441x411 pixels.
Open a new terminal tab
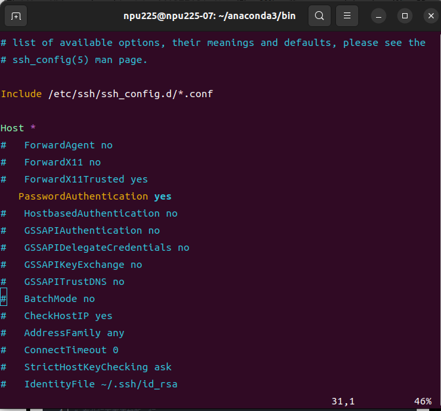click(x=16, y=16)
